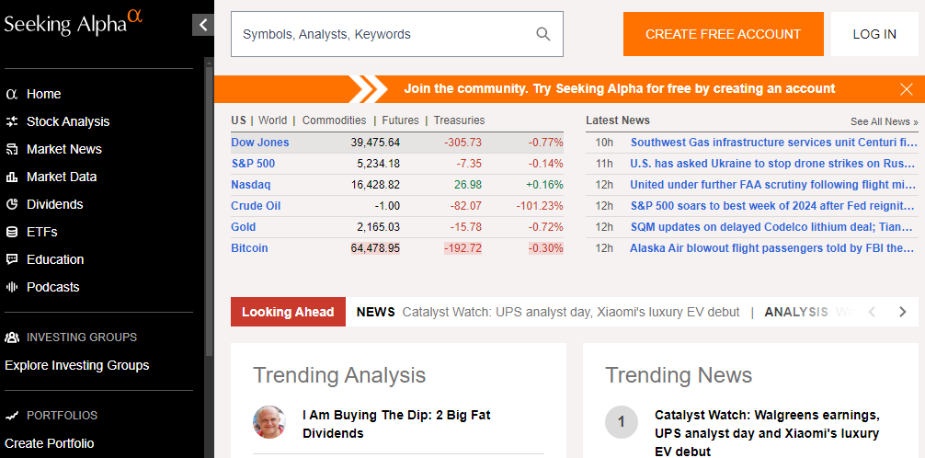The width and height of the screenshot is (925, 458).
Task: Select ETFs in the left navigation
Action: point(41,232)
